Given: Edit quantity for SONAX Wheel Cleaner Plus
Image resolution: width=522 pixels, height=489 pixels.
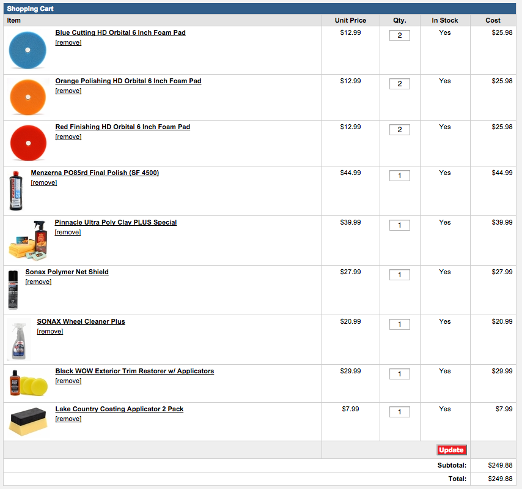Looking at the screenshot, I should click(400, 324).
